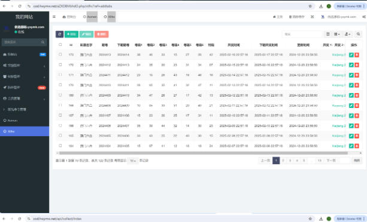Open 控制台 sidebar item with hot badge
This screenshot has height=222, width=367.
(x=25, y=54)
